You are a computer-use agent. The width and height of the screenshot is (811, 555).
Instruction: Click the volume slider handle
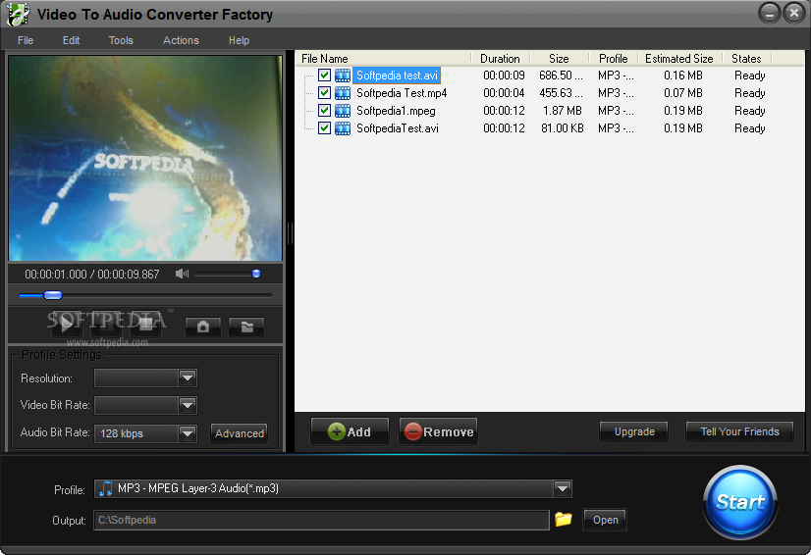coord(256,274)
